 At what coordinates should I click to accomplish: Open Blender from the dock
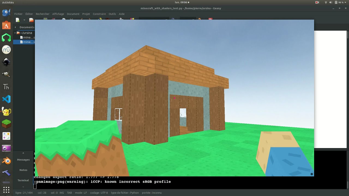(x=6, y=161)
